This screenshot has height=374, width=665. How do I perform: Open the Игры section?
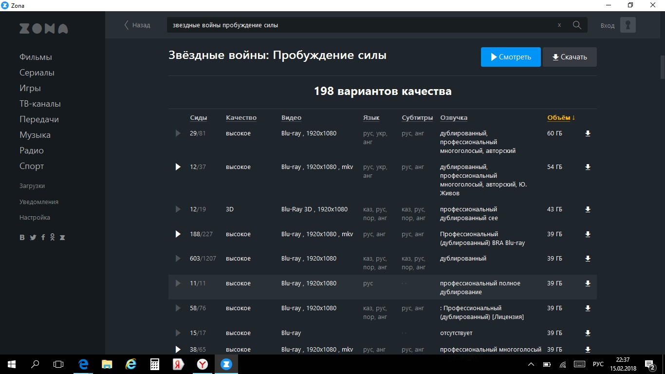tap(30, 88)
